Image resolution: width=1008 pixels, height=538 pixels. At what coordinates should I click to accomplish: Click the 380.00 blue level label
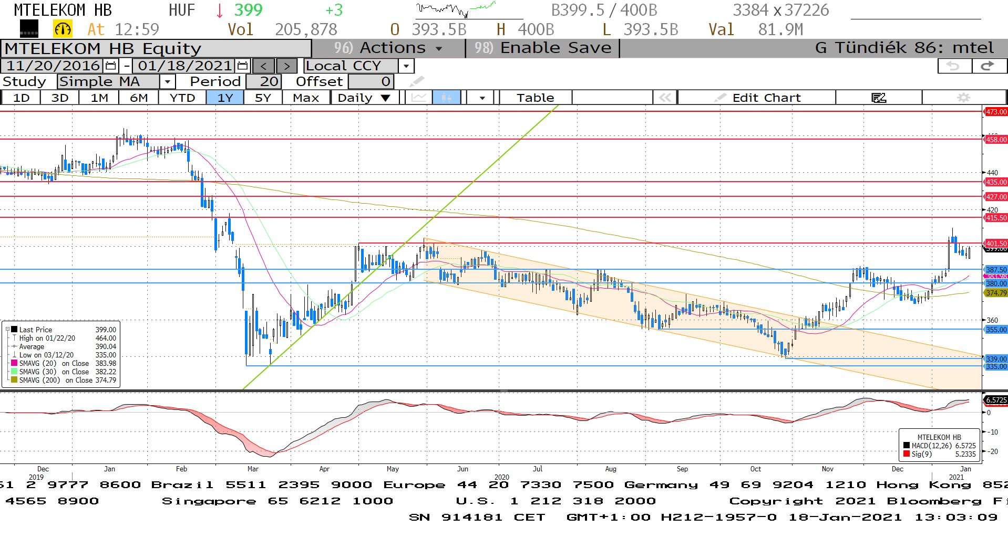click(995, 283)
